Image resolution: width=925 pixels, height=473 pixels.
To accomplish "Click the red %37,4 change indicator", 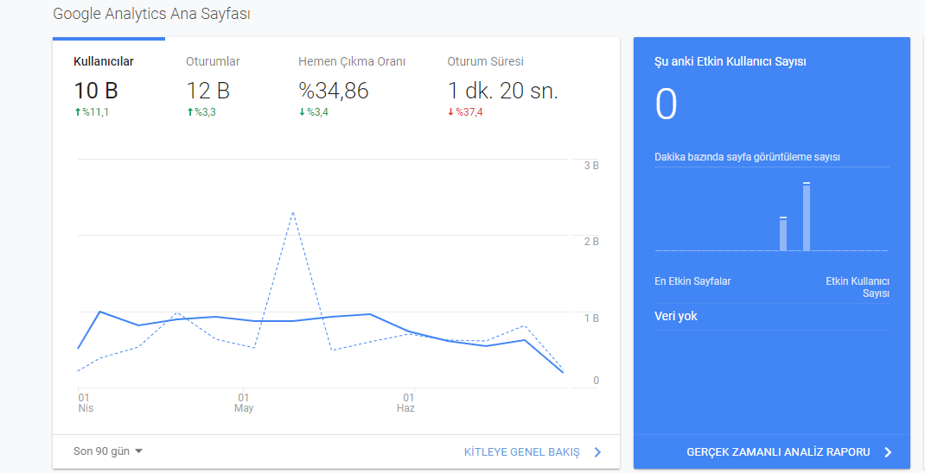I will 465,112.
